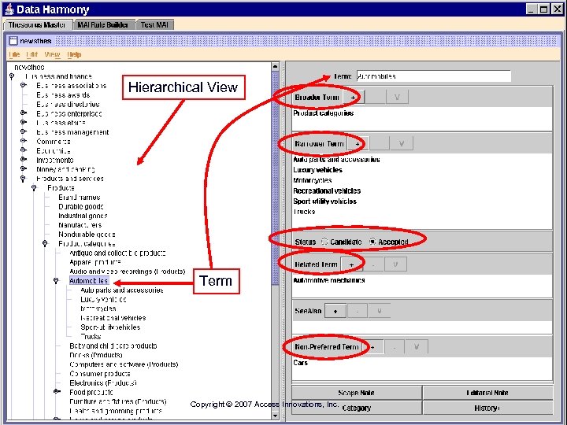The image size is (567, 425).
Task: Collapse the Product categories node
Action: click(x=45, y=243)
